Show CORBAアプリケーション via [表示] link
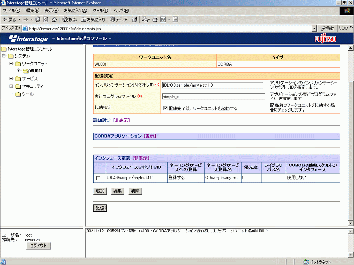354x265 pixels. (150, 136)
